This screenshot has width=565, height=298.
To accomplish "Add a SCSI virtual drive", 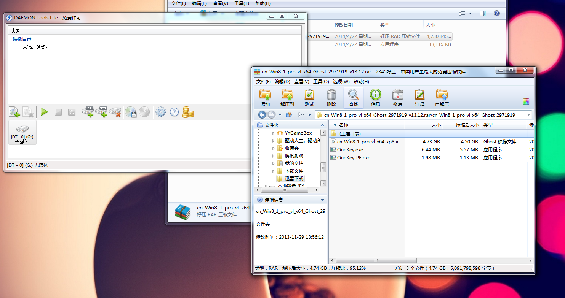I will tap(101, 112).
